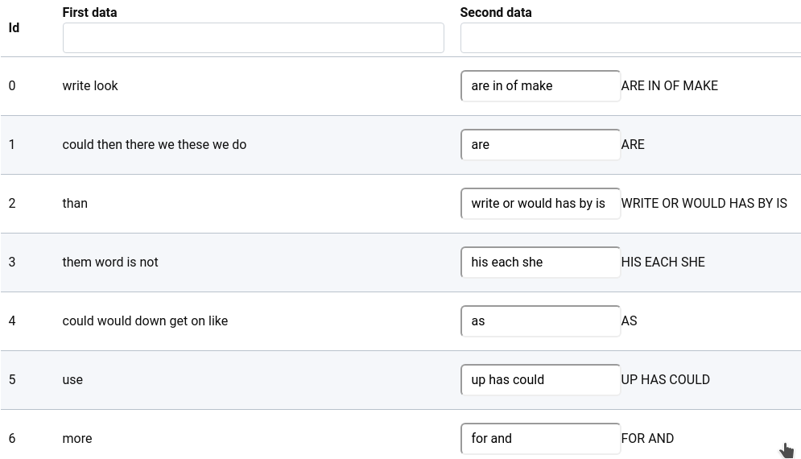Select the 'than' cell in row 2

click(75, 204)
